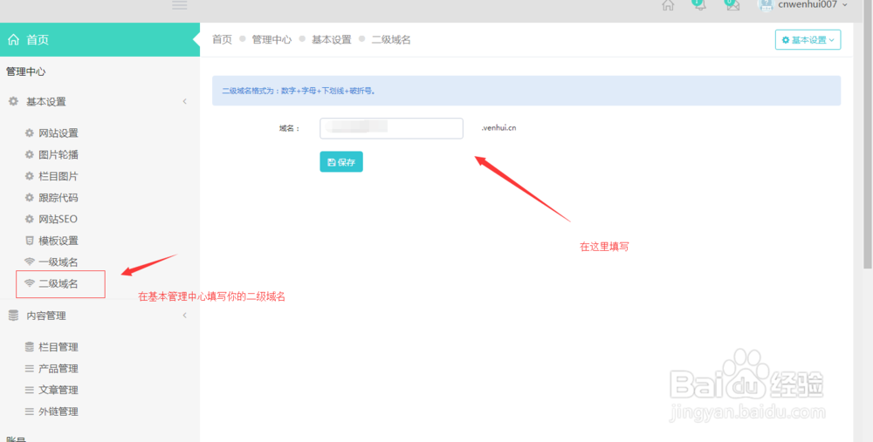Click the hamburger menu toggle icon
This screenshot has height=442, width=873.
(179, 5)
